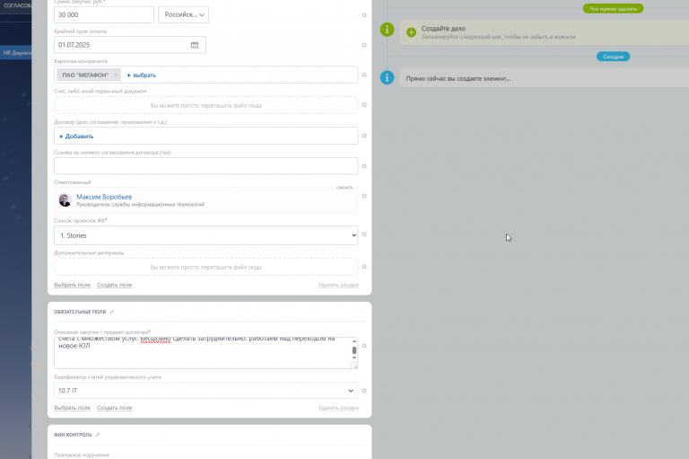Click Руководитель службы информационных технологий subtitle
689x459 pixels.
click(140, 205)
